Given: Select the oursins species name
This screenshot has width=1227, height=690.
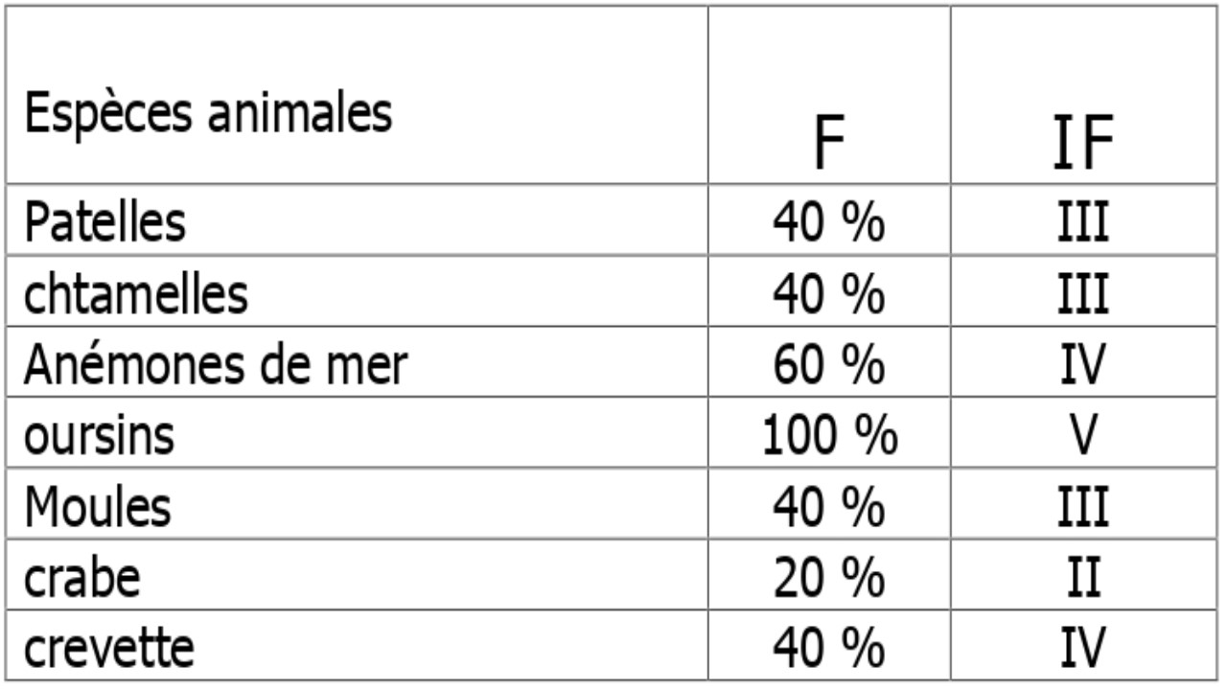Looking at the screenshot, I should click(101, 436).
